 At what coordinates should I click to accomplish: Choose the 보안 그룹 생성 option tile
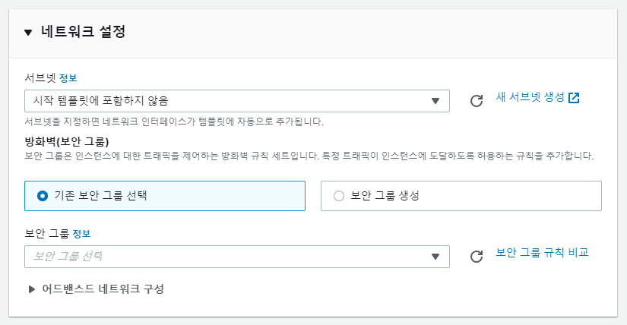pos(461,196)
